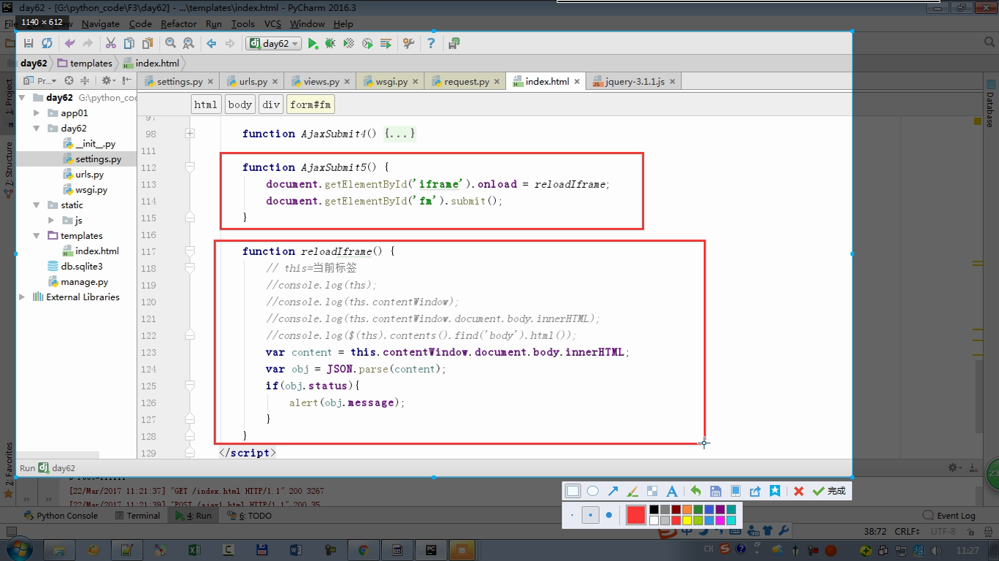Select the brush annotation tool
This screenshot has width=999, height=561.
[x=632, y=491]
